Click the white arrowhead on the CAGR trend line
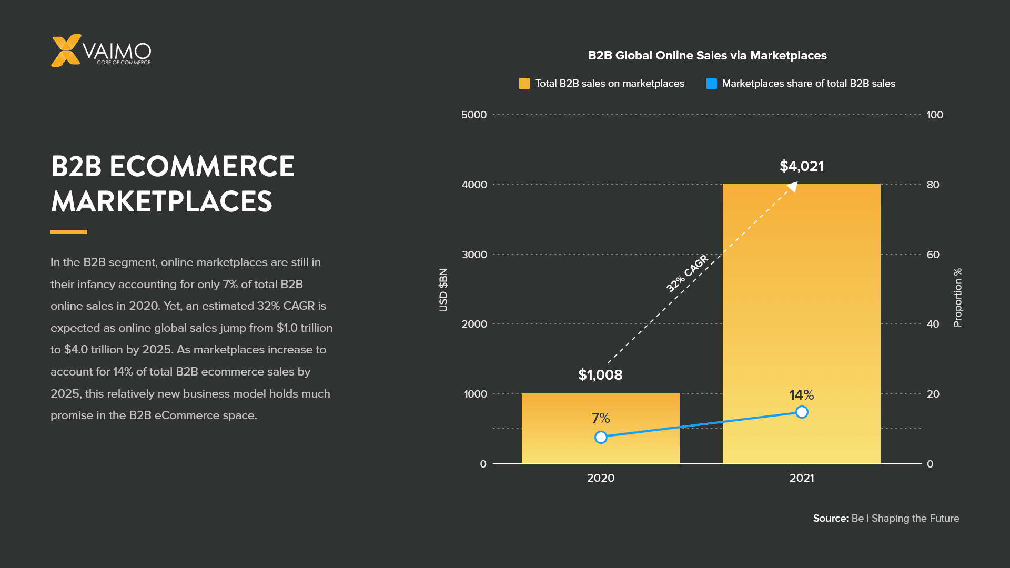This screenshot has width=1010, height=568. tap(793, 187)
